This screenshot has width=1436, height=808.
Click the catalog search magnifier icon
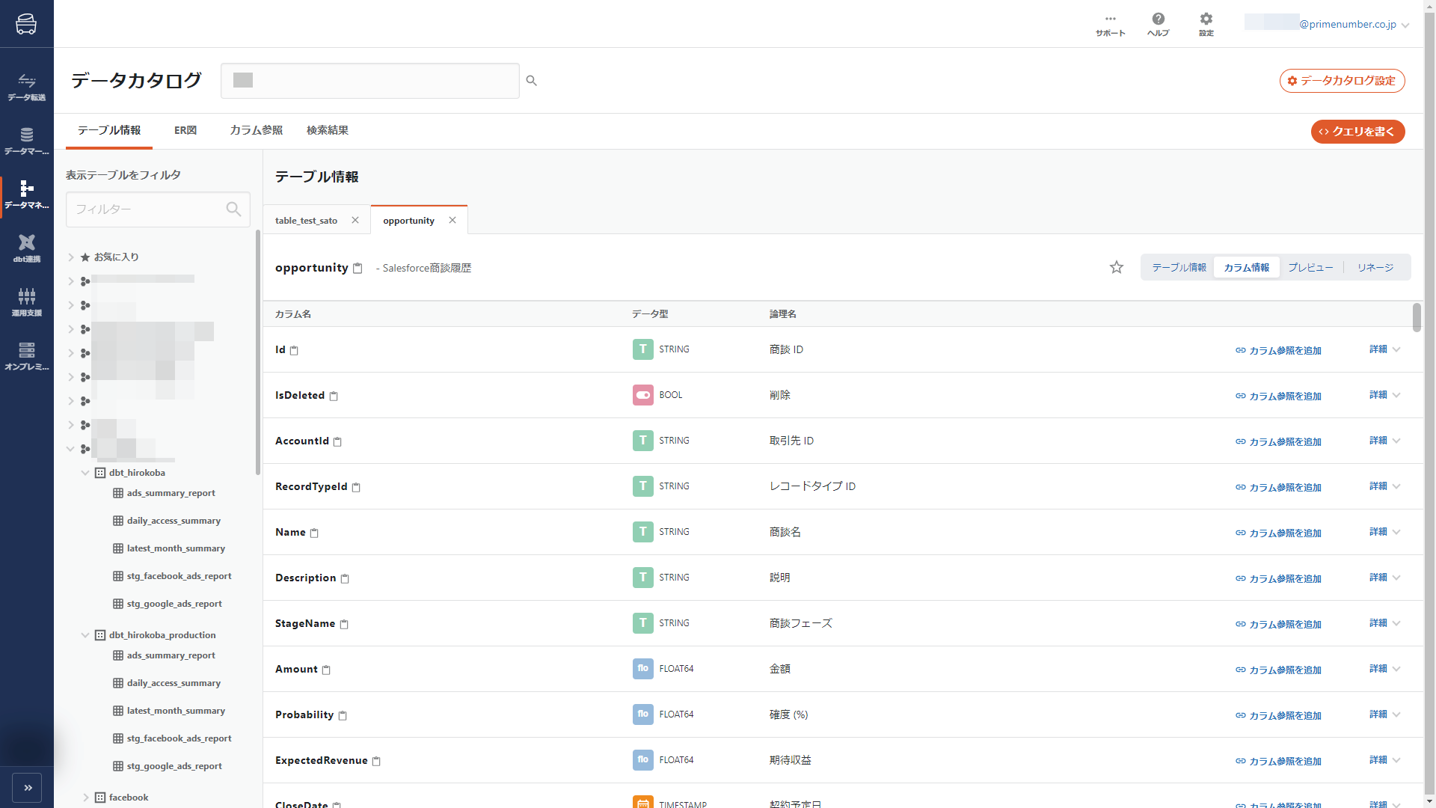point(531,81)
